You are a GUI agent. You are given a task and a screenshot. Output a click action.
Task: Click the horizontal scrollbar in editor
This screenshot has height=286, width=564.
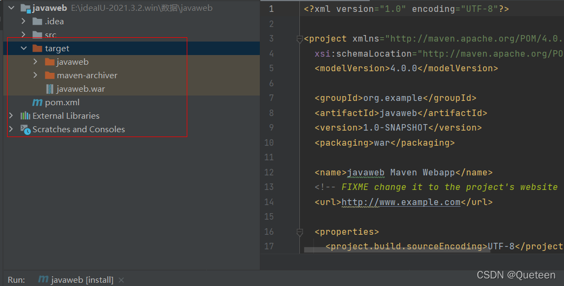(x=397, y=250)
